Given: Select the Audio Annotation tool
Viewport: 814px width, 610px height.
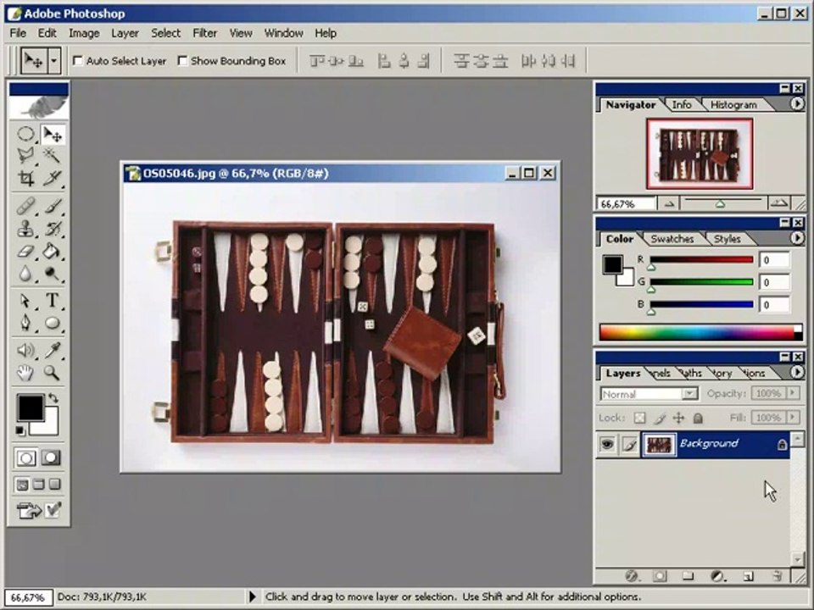Looking at the screenshot, I should (x=25, y=350).
